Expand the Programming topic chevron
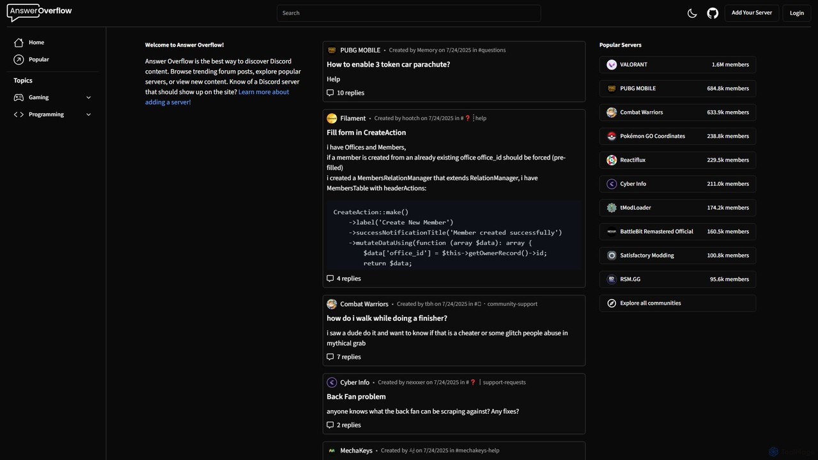Image resolution: width=818 pixels, height=460 pixels. (x=88, y=114)
